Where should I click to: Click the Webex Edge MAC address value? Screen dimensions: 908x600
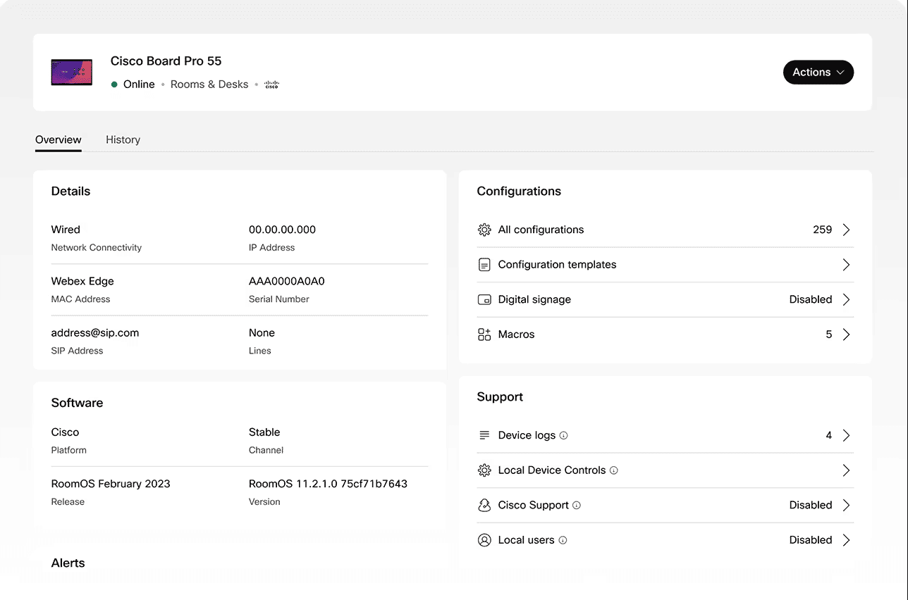click(x=82, y=281)
